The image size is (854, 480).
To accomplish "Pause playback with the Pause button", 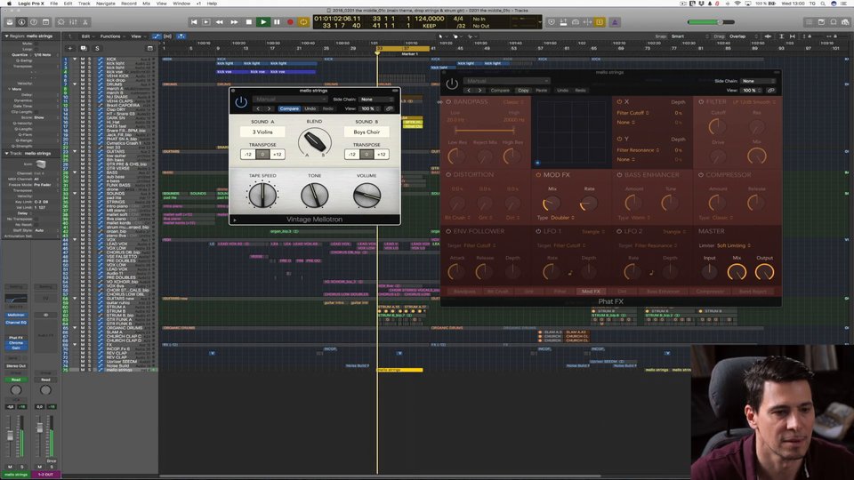I will click(277, 22).
